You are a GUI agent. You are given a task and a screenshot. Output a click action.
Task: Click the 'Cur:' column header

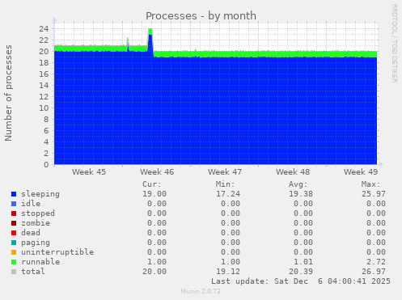(152, 184)
